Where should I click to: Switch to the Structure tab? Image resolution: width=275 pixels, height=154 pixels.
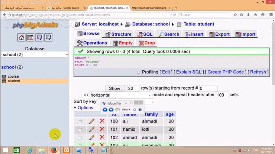click(x=119, y=34)
